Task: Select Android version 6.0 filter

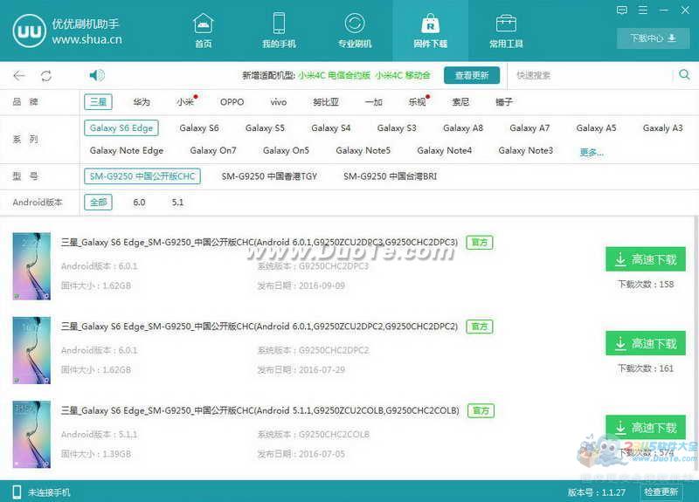Action: 139,202
